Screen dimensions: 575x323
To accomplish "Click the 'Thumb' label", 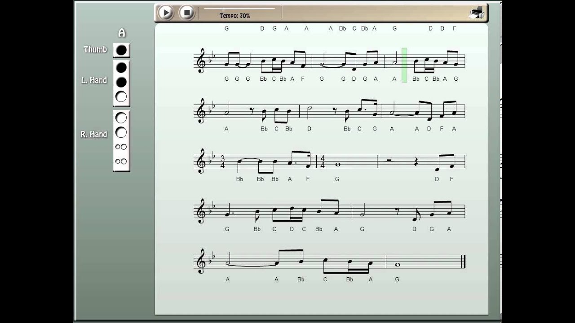I will click(95, 50).
